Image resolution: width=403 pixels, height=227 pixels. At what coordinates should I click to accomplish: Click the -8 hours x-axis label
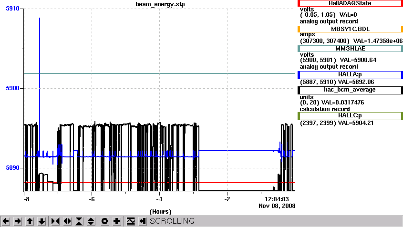(27, 199)
